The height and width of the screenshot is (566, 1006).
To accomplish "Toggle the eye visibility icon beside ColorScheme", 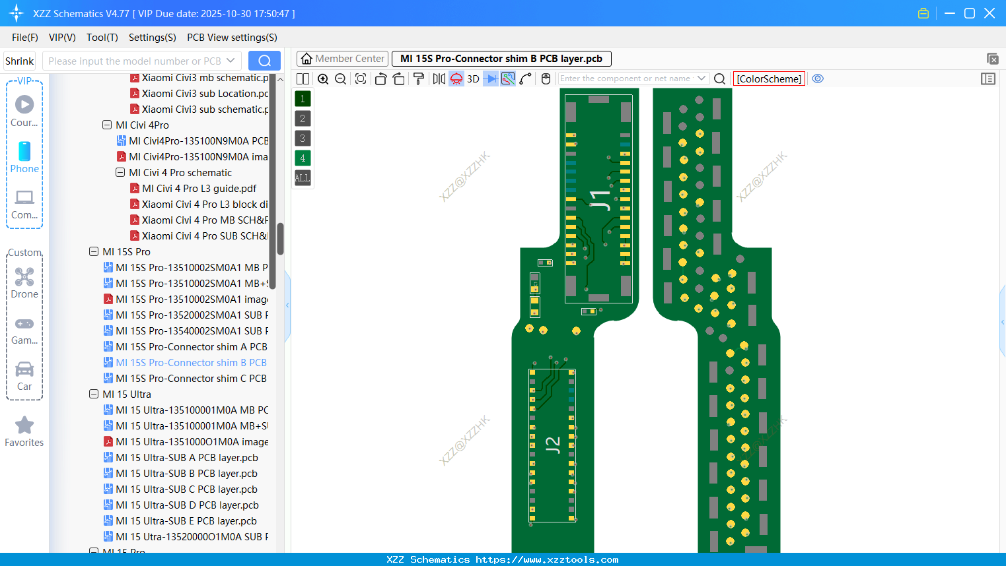I will click(818, 79).
